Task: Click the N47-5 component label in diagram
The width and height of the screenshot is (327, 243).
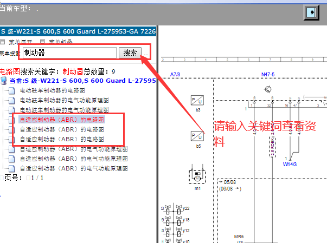Action: 268,75
